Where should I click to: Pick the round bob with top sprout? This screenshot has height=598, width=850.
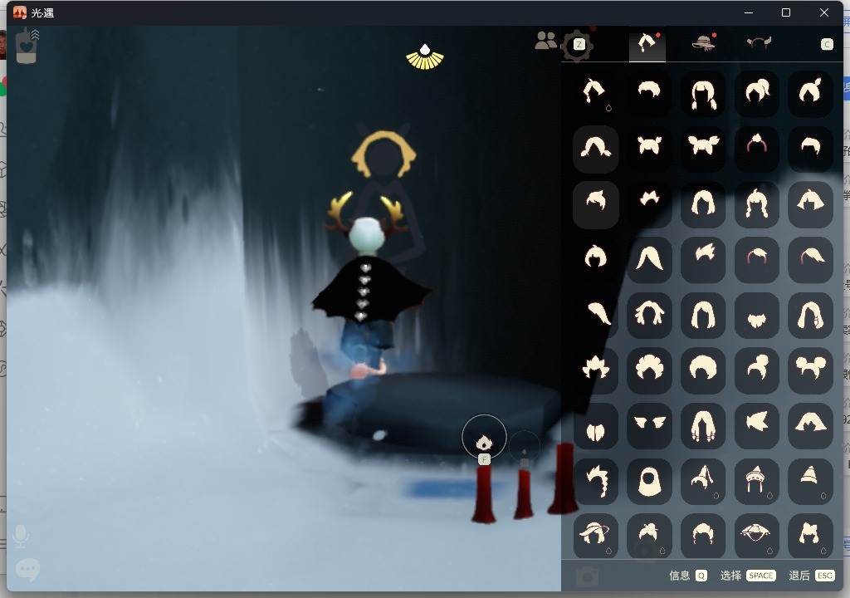596,259
